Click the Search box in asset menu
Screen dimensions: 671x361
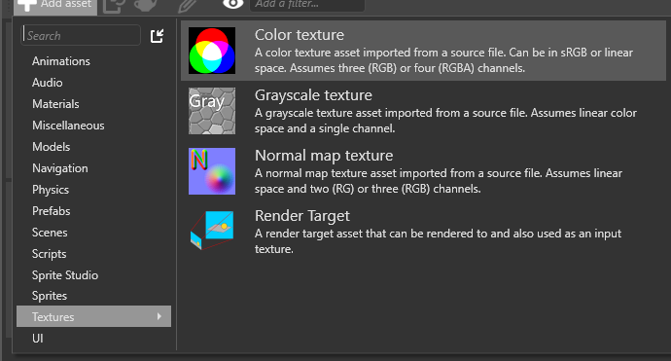[x=81, y=36]
